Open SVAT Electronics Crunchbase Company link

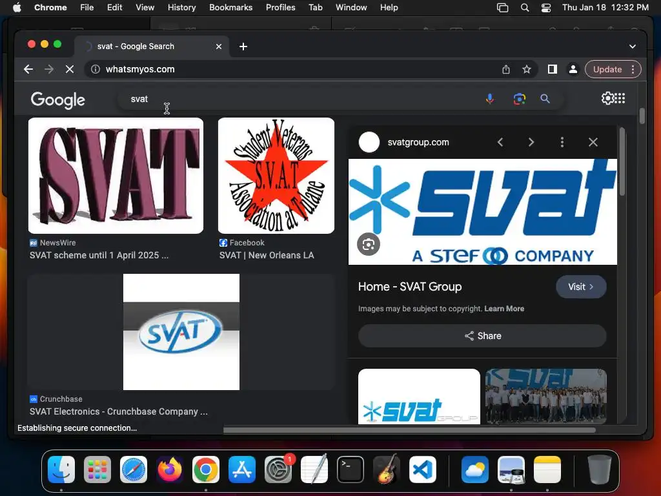point(119,411)
